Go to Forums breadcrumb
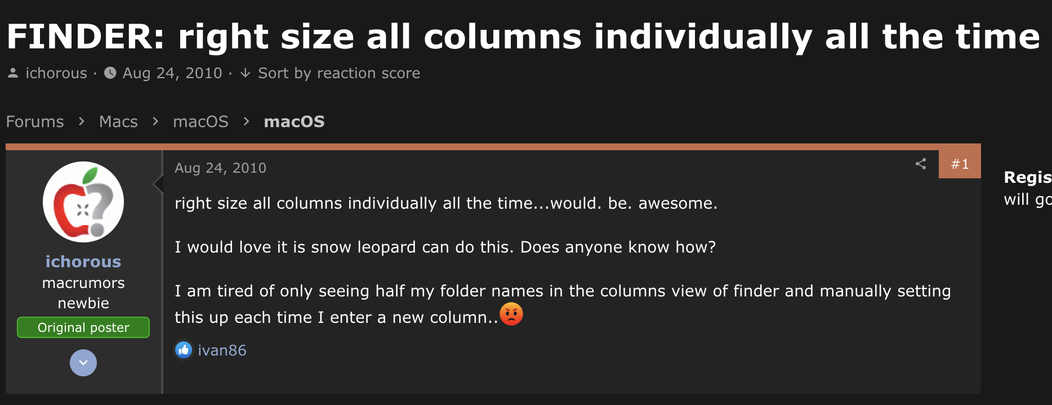 (x=35, y=121)
